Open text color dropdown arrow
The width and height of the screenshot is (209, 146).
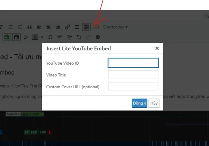coord(42,37)
